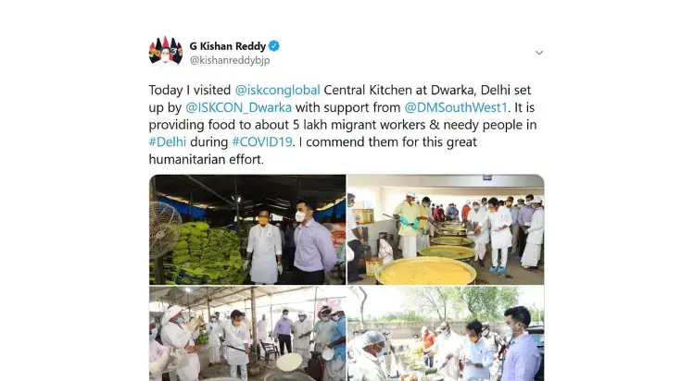The width and height of the screenshot is (681, 381).
Task: View the photo with stacked green sacks
Action: [x=247, y=229]
